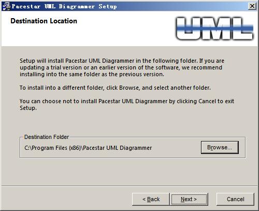The width and height of the screenshot is (259, 211).
Task: Click the 'You can choose not to install' paragraph
Action: (x=127, y=104)
